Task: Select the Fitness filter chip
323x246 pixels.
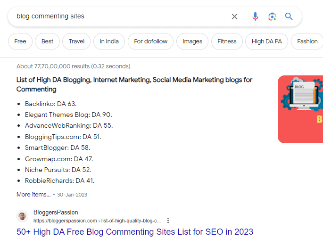Action: [227, 41]
